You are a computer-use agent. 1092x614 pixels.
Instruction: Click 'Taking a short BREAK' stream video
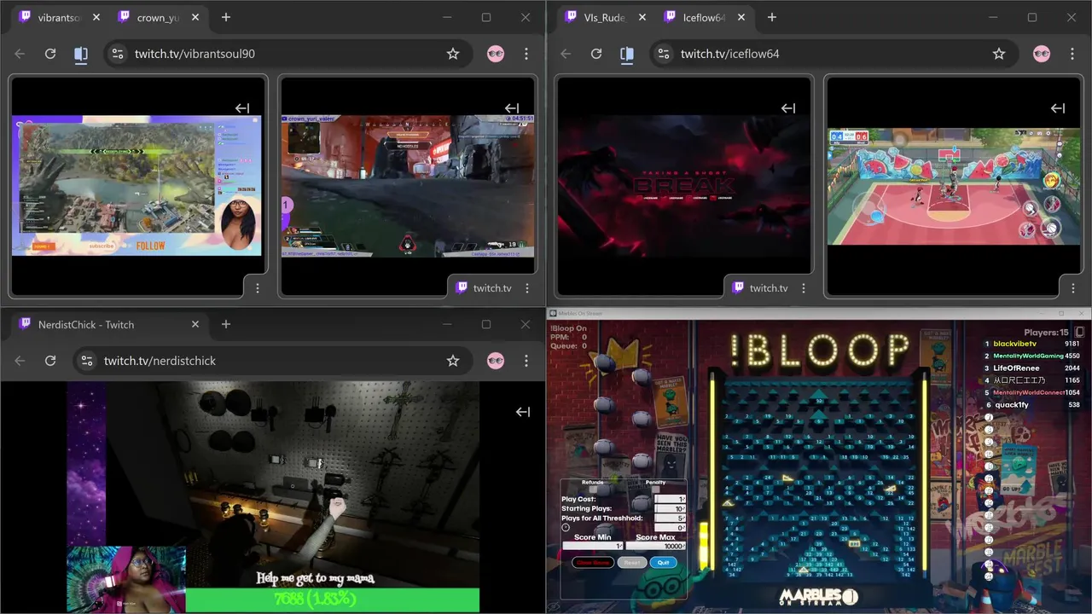point(684,186)
